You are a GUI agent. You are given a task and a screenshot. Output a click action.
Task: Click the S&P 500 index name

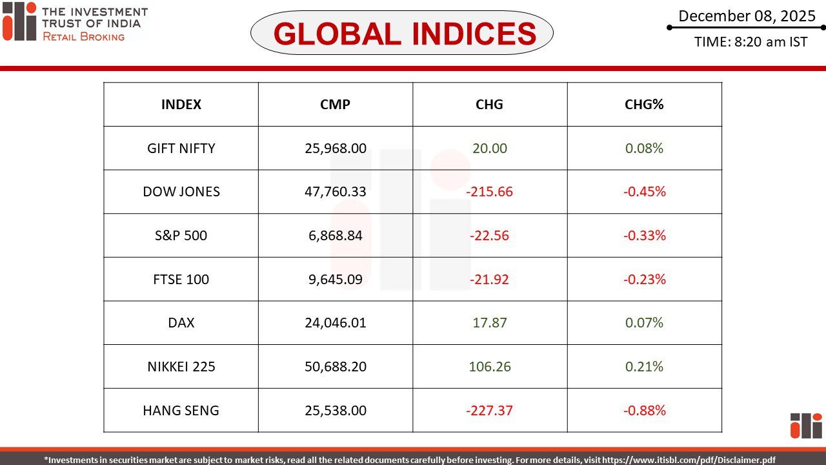[x=181, y=236]
